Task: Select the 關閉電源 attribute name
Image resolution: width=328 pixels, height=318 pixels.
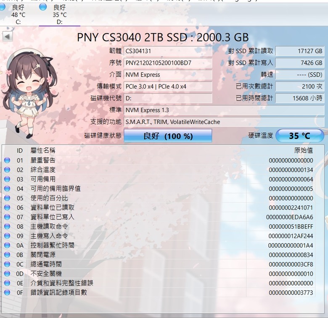Action: [x=43, y=255]
